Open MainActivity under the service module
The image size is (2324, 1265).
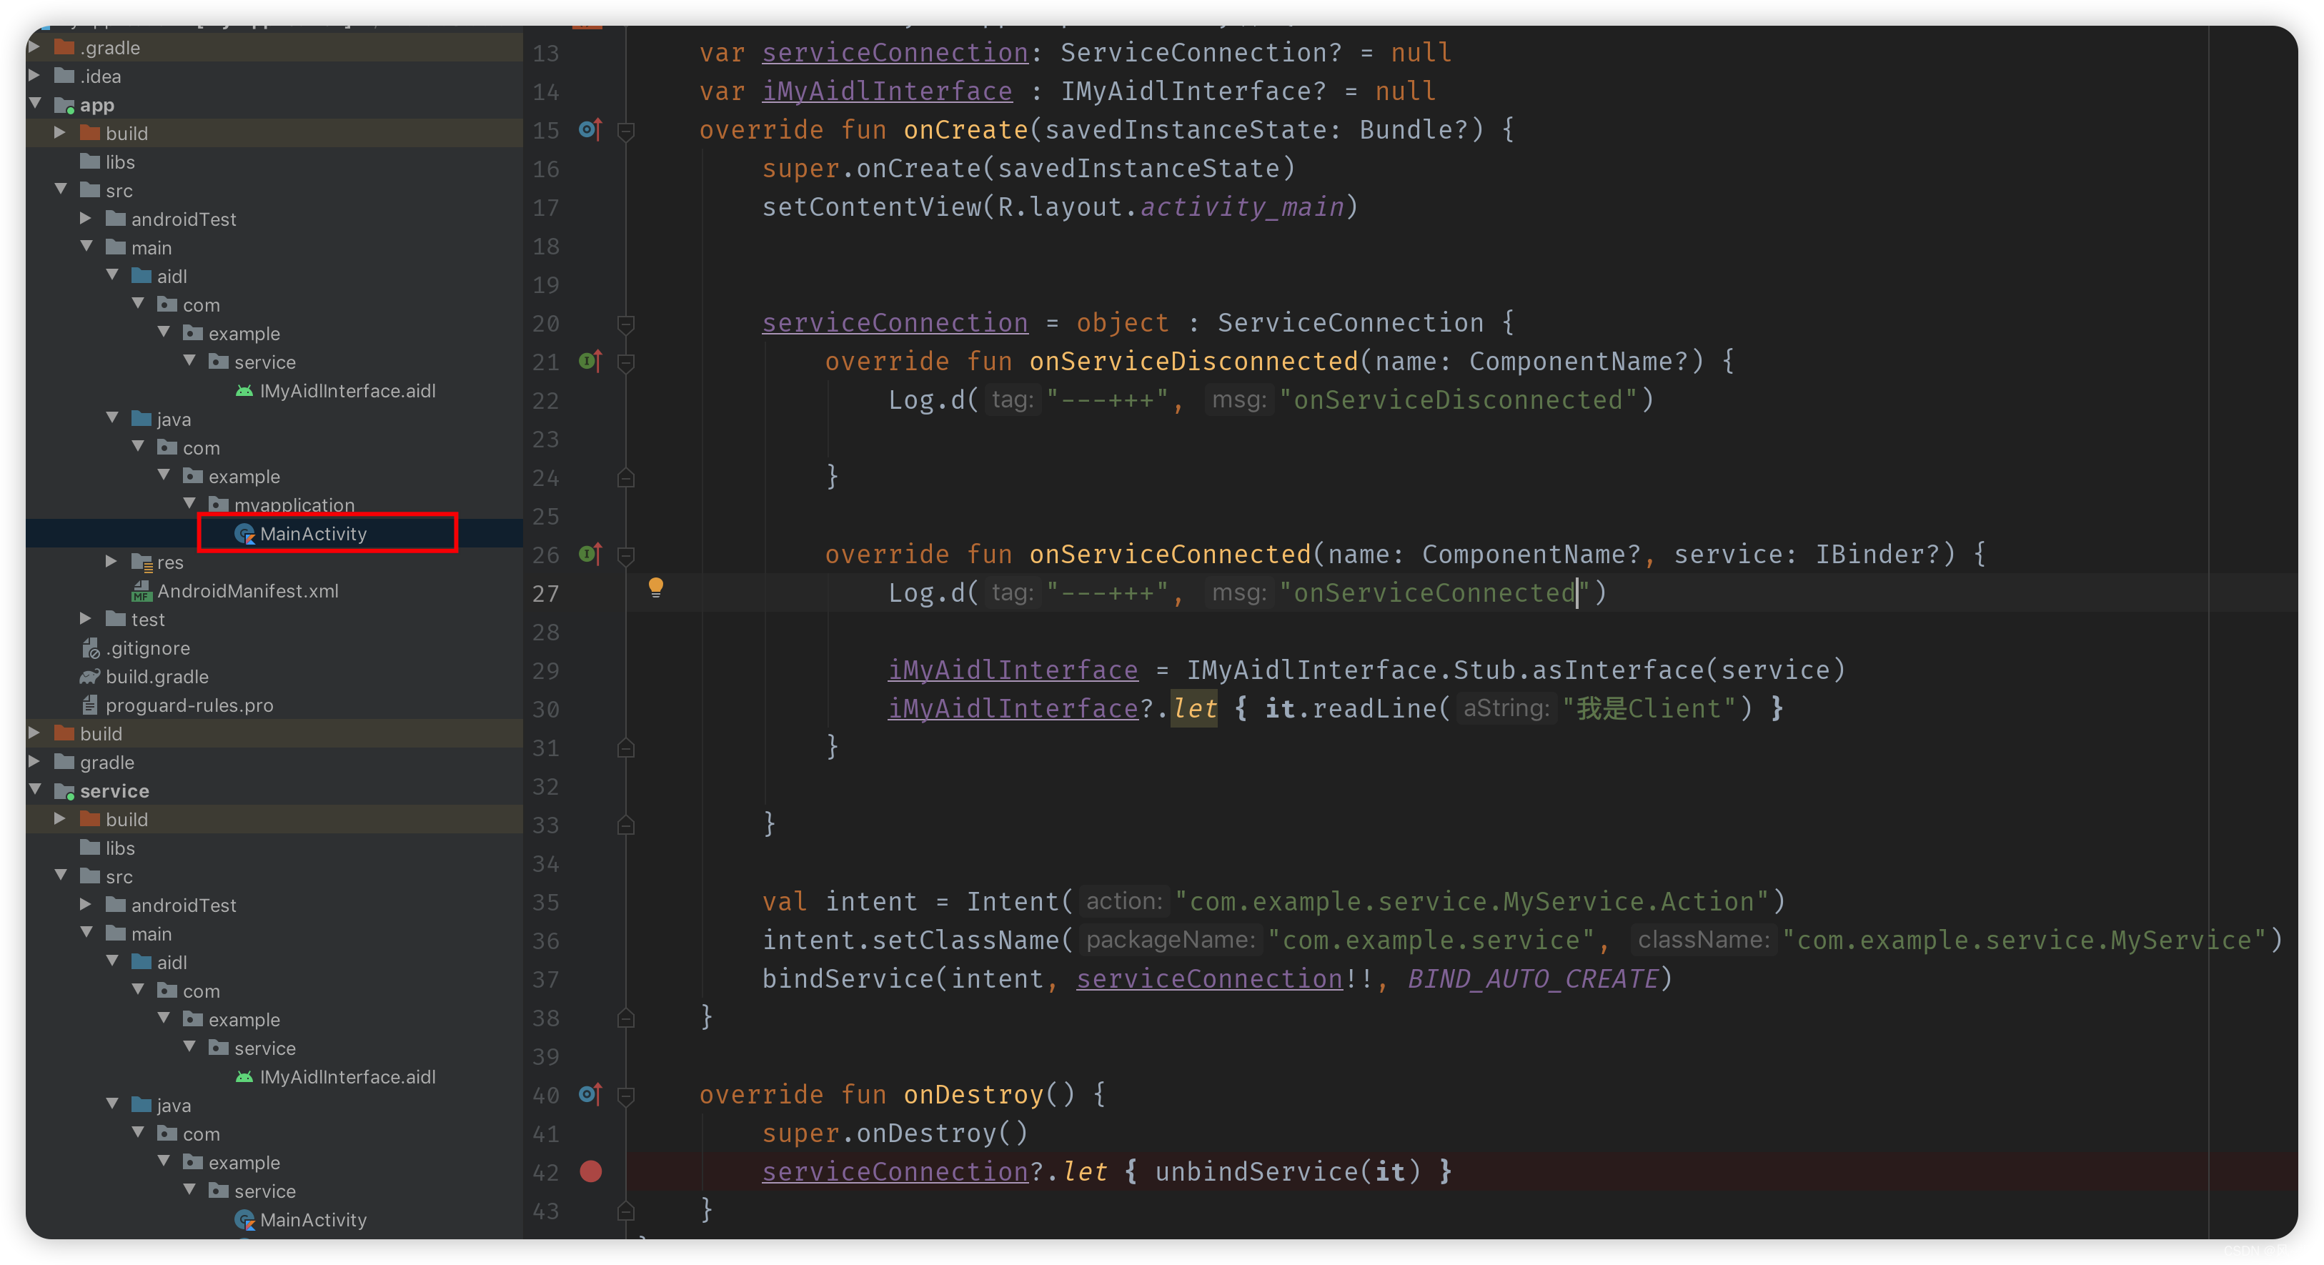(313, 1220)
